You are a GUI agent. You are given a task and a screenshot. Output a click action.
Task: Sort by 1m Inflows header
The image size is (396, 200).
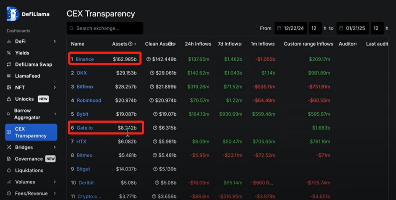262,44
